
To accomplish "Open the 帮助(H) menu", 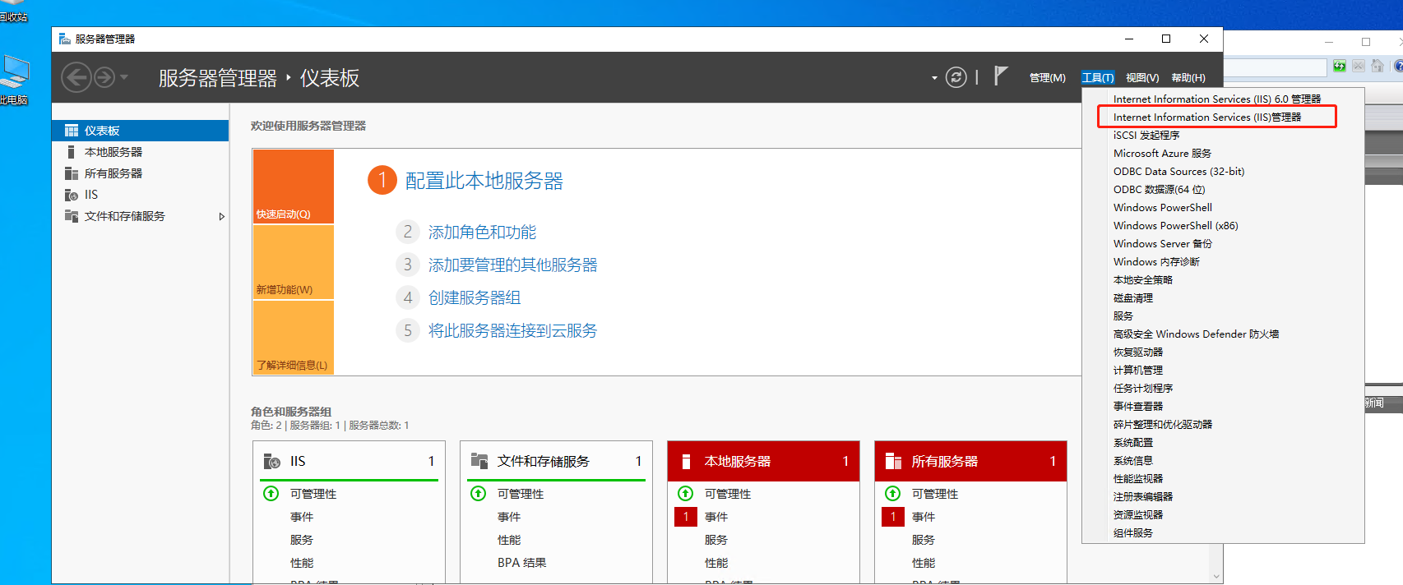I will point(1188,78).
